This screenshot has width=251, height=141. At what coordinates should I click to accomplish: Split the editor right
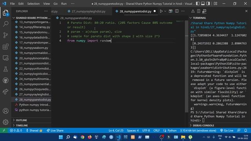tap(177, 11)
